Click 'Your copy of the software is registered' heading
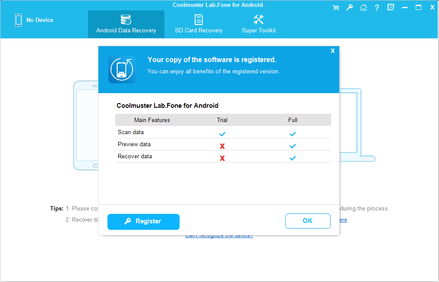This screenshot has width=439, height=282. click(x=212, y=60)
